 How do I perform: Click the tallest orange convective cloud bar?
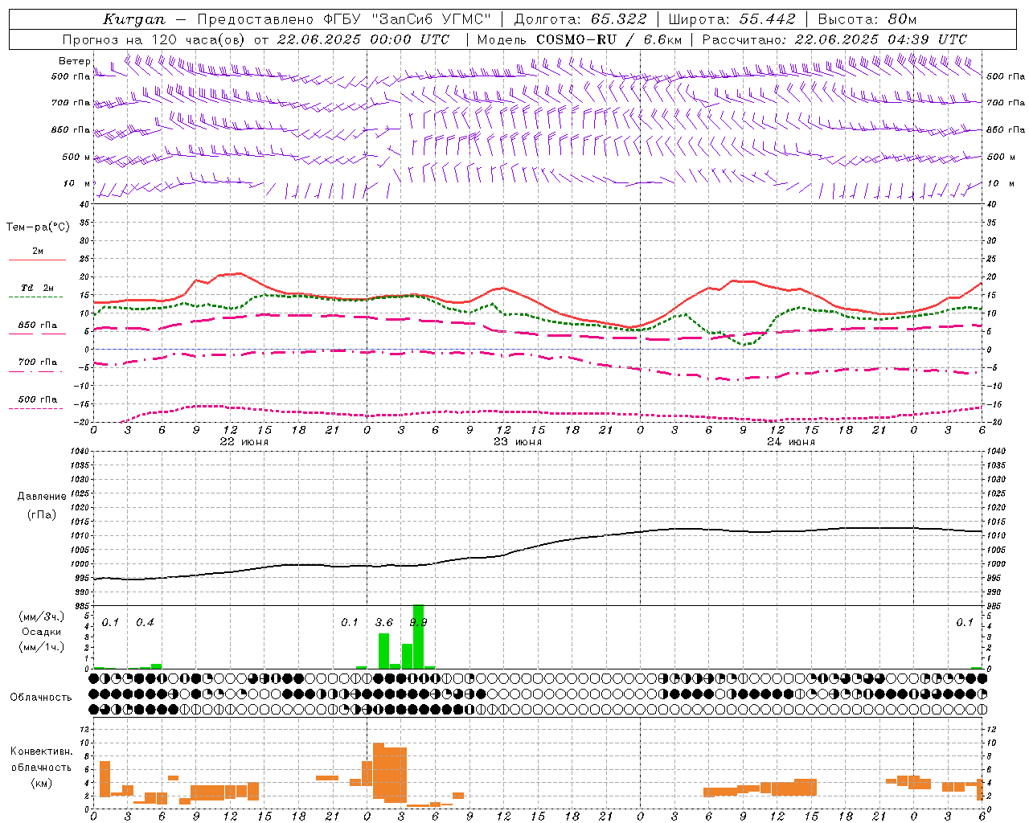(x=379, y=769)
